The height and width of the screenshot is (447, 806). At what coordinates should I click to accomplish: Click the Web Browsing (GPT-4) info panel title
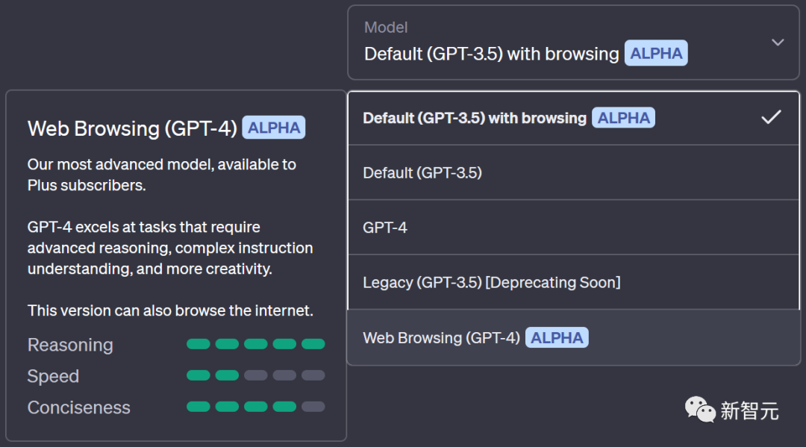coord(132,128)
